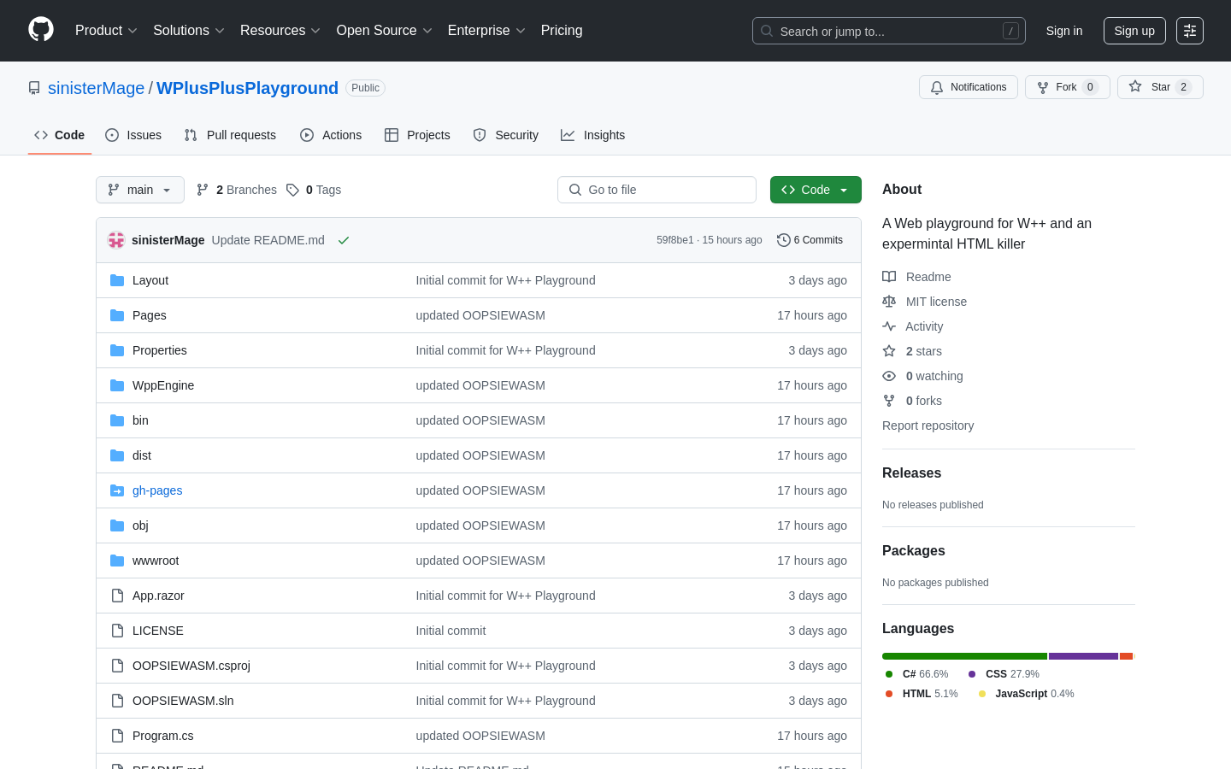Open the Update README.md commit message
Image resolution: width=1231 pixels, height=769 pixels.
[268, 240]
